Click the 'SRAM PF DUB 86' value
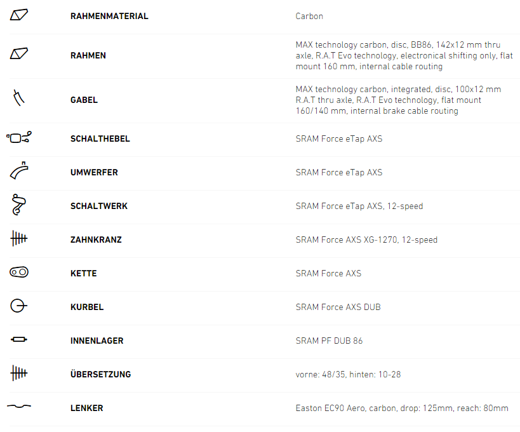Screen dimensions: 520x432 (x=329, y=341)
